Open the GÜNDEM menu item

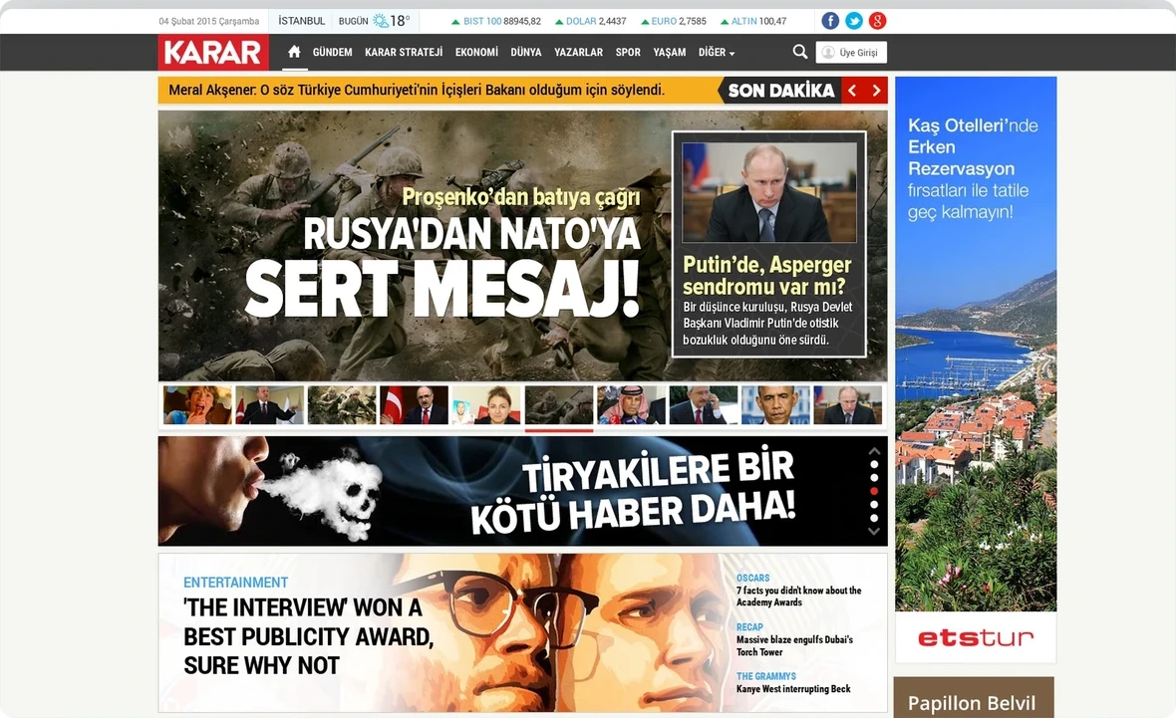(x=332, y=53)
